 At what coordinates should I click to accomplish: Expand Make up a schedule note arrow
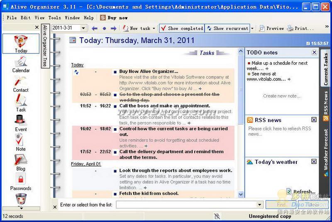tap(267, 68)
